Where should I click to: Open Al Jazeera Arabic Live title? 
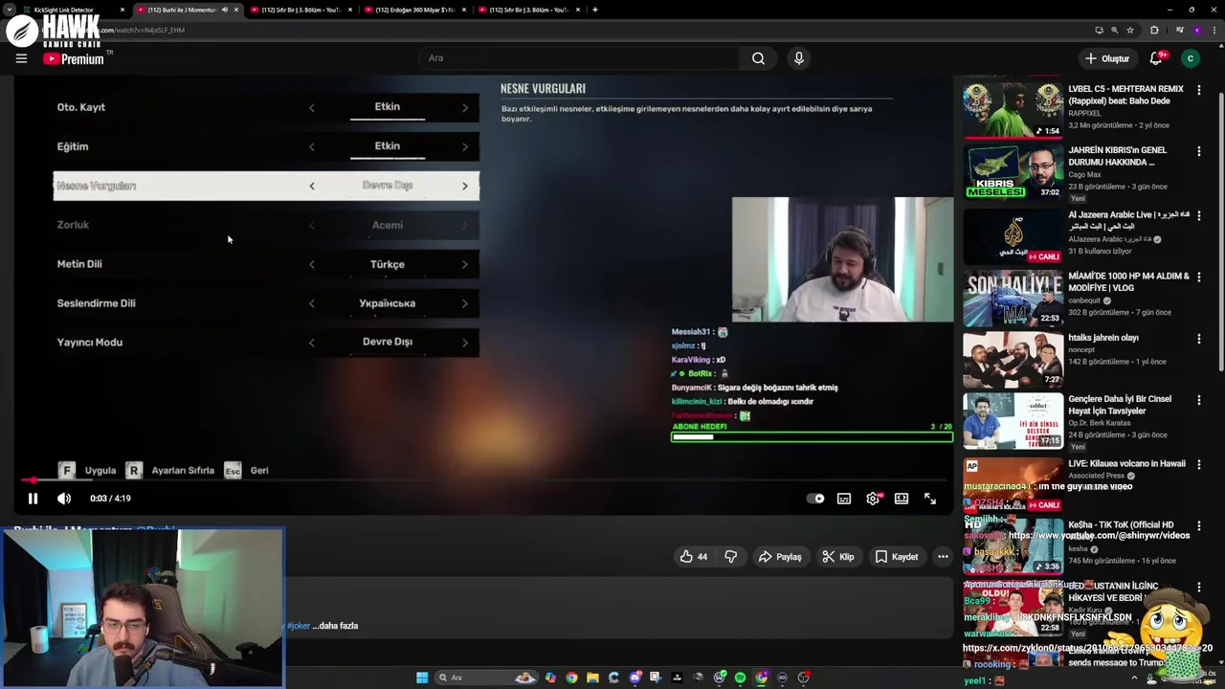pyautogui.click(x=1128, y=221)
